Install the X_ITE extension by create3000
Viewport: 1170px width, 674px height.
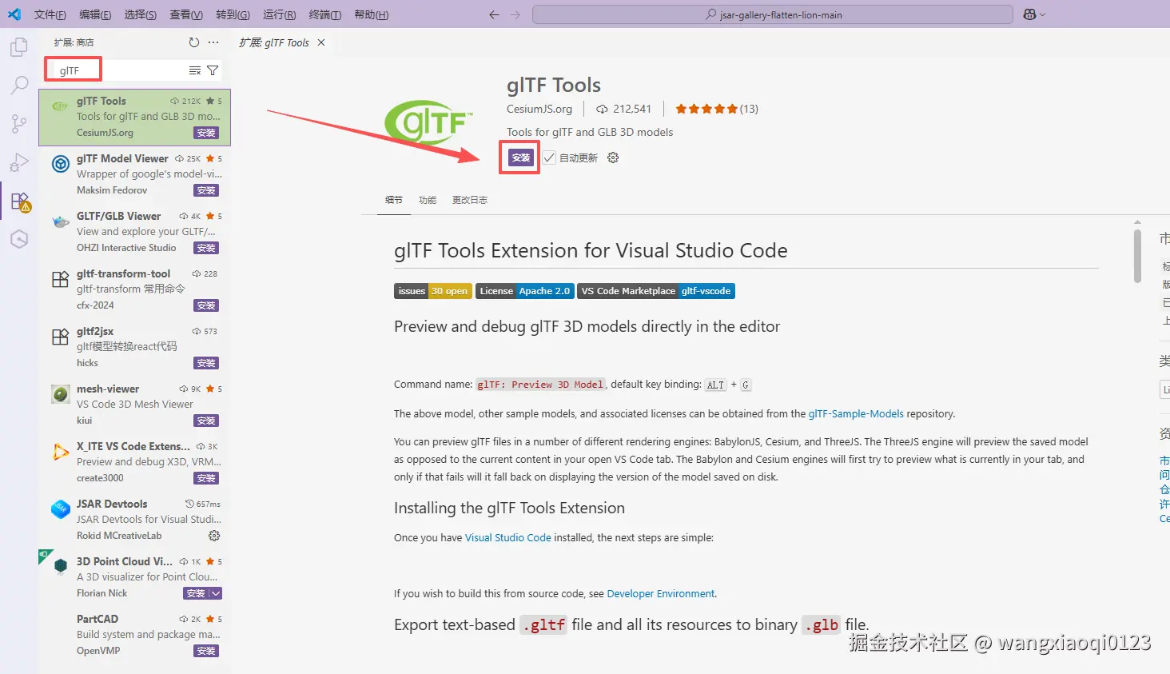point(206,478)
